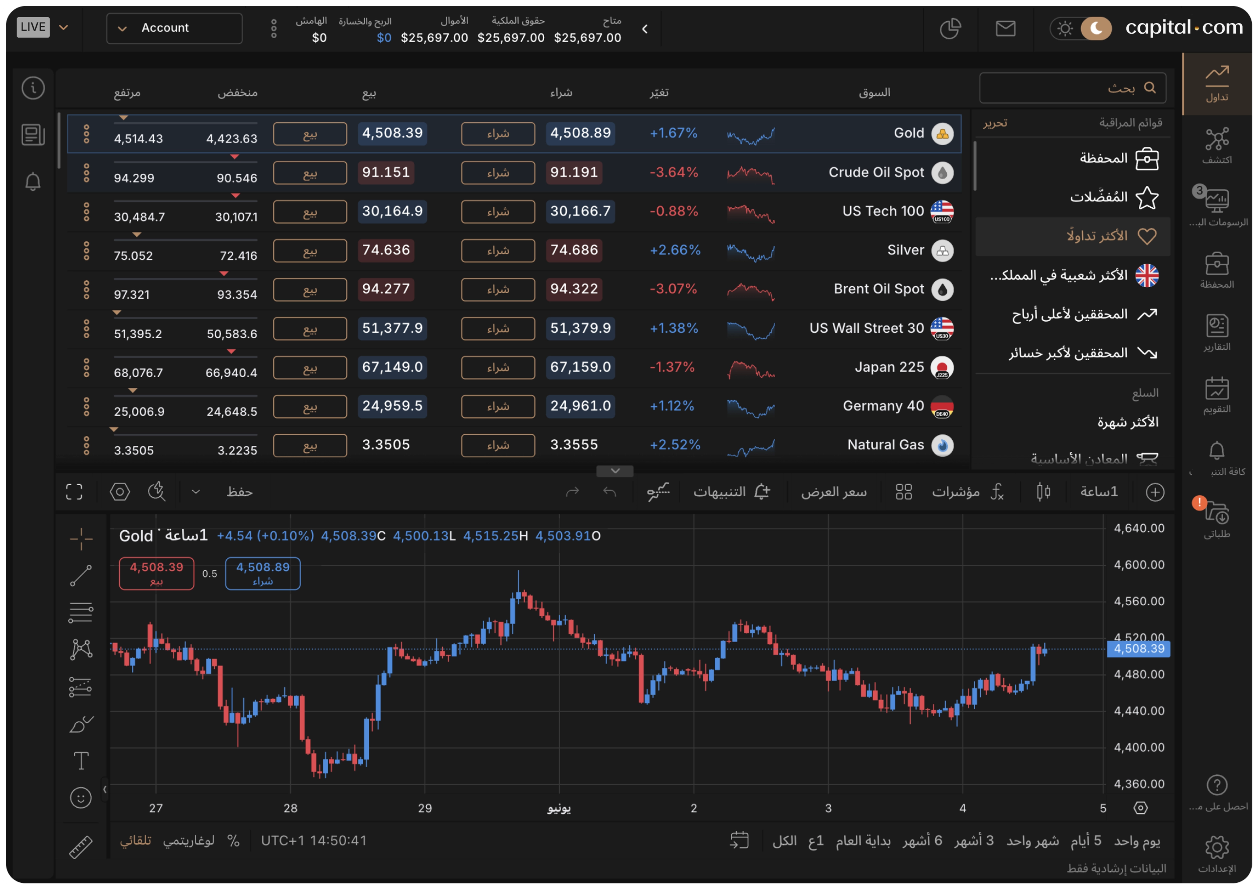Open the Gold row three-dot menu
The height and width of the screenshot is (889, 1258).
[x=86, y=134]
